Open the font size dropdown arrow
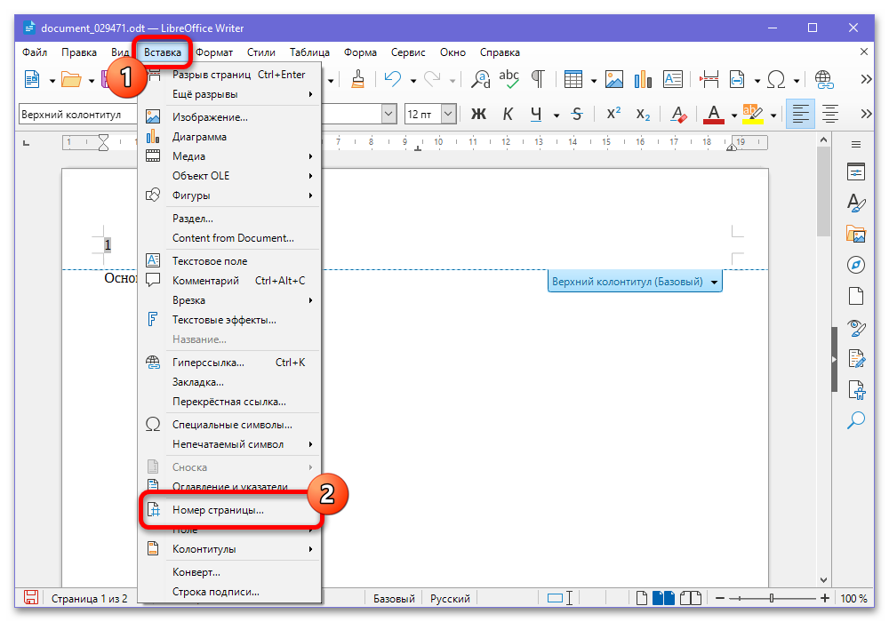The image size is (889, 622). point(448,115)
